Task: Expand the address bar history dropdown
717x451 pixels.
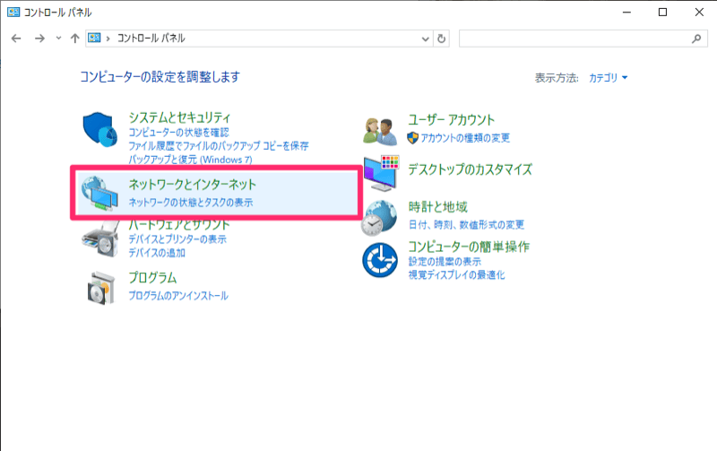Action: click(x=426, y=39)
